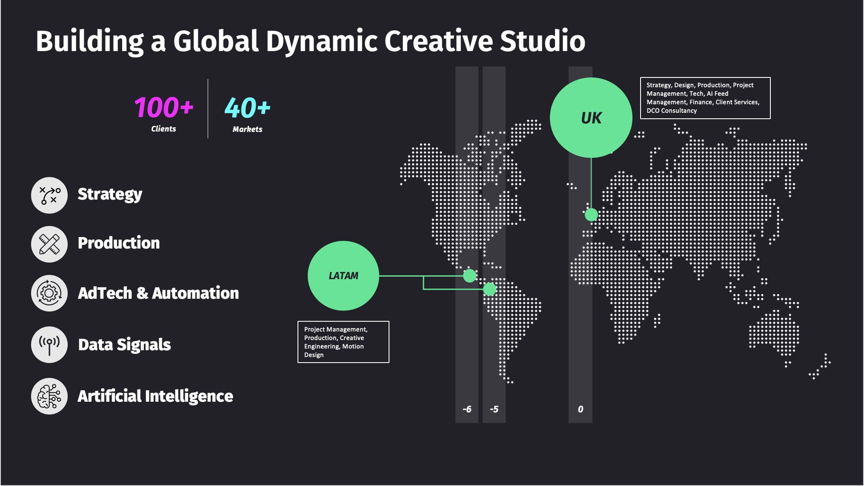Select the green LATAM location circle
Viewport: 864px width, 486px height.
[343, 276]
